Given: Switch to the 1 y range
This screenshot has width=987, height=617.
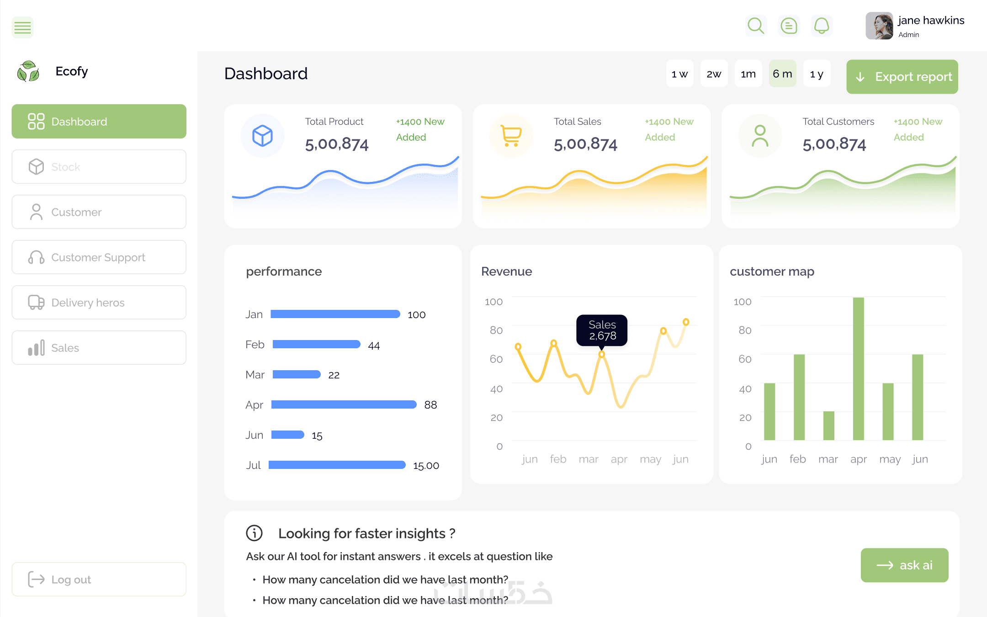Looking at the screenshot, I should (817, 74).
